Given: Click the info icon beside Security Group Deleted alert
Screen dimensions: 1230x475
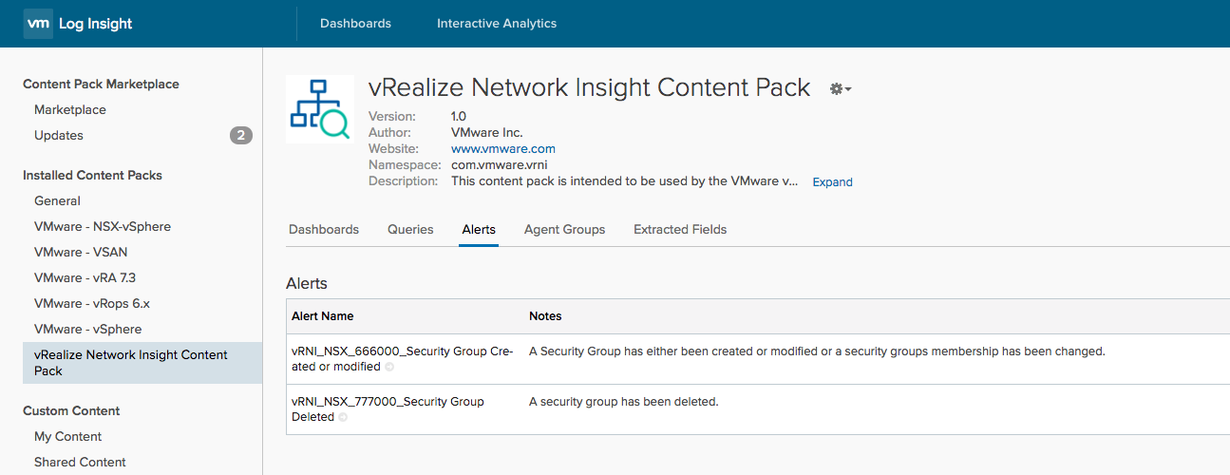Looking at the screenshot, I should click(x=343, y=417).
